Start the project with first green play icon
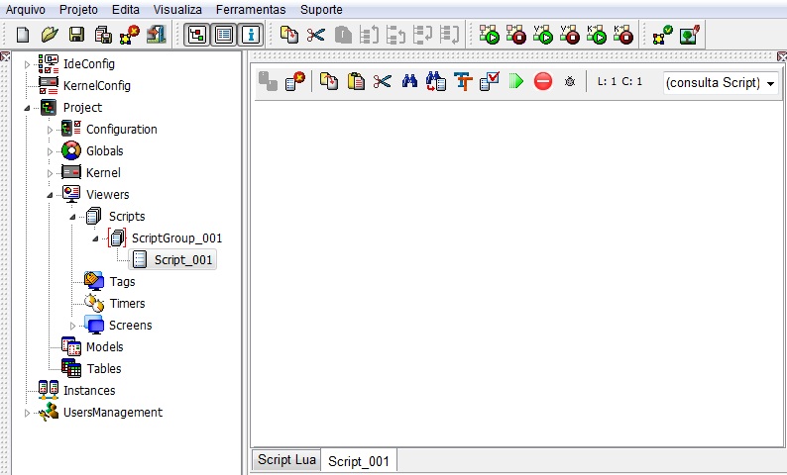Image resolution: width=787 pixels, height=475 pixels. tap(490, 35)
